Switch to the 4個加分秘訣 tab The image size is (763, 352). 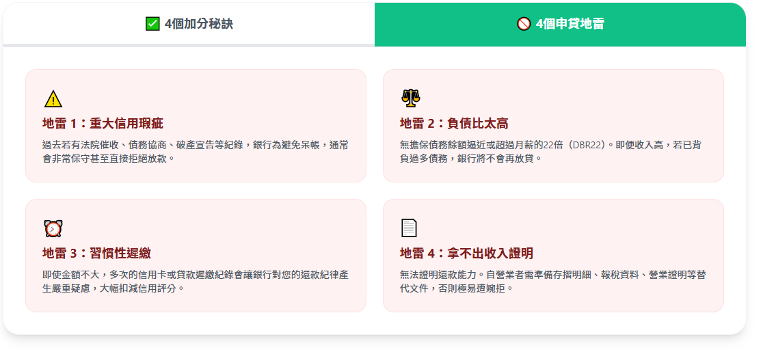[x=189, y=24]
